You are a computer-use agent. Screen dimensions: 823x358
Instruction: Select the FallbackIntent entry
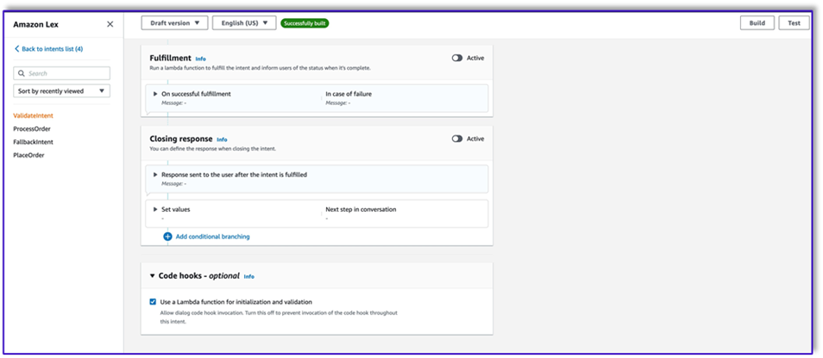click(33, 142)
